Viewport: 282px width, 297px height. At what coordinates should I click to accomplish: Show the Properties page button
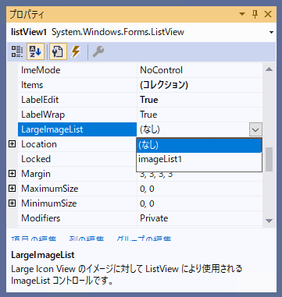(58, 51)
